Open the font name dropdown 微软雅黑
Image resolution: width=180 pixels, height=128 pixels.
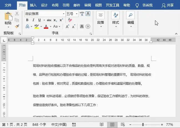[x=64, y=14]
